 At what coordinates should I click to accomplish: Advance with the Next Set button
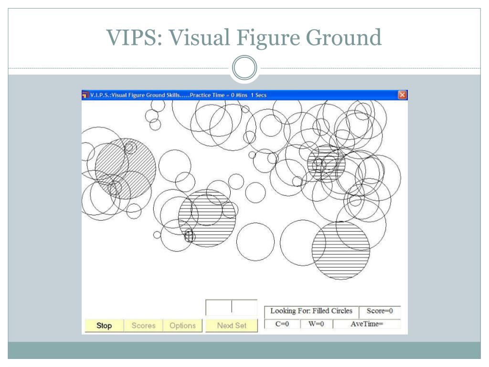click(232, 325)
